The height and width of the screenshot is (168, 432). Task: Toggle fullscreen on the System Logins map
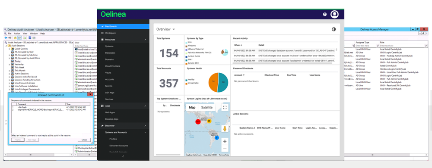[225, 107]
